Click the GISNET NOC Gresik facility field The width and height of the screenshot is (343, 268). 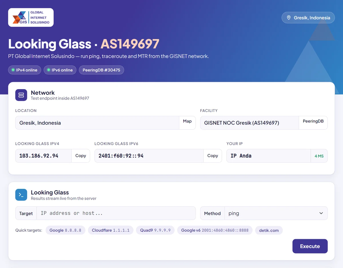(250, 123)
